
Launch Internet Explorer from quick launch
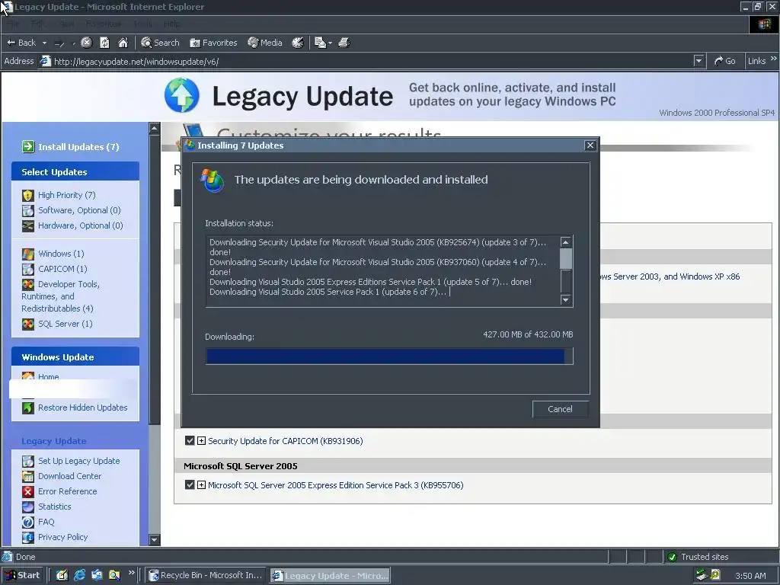(x=79, y=575)
